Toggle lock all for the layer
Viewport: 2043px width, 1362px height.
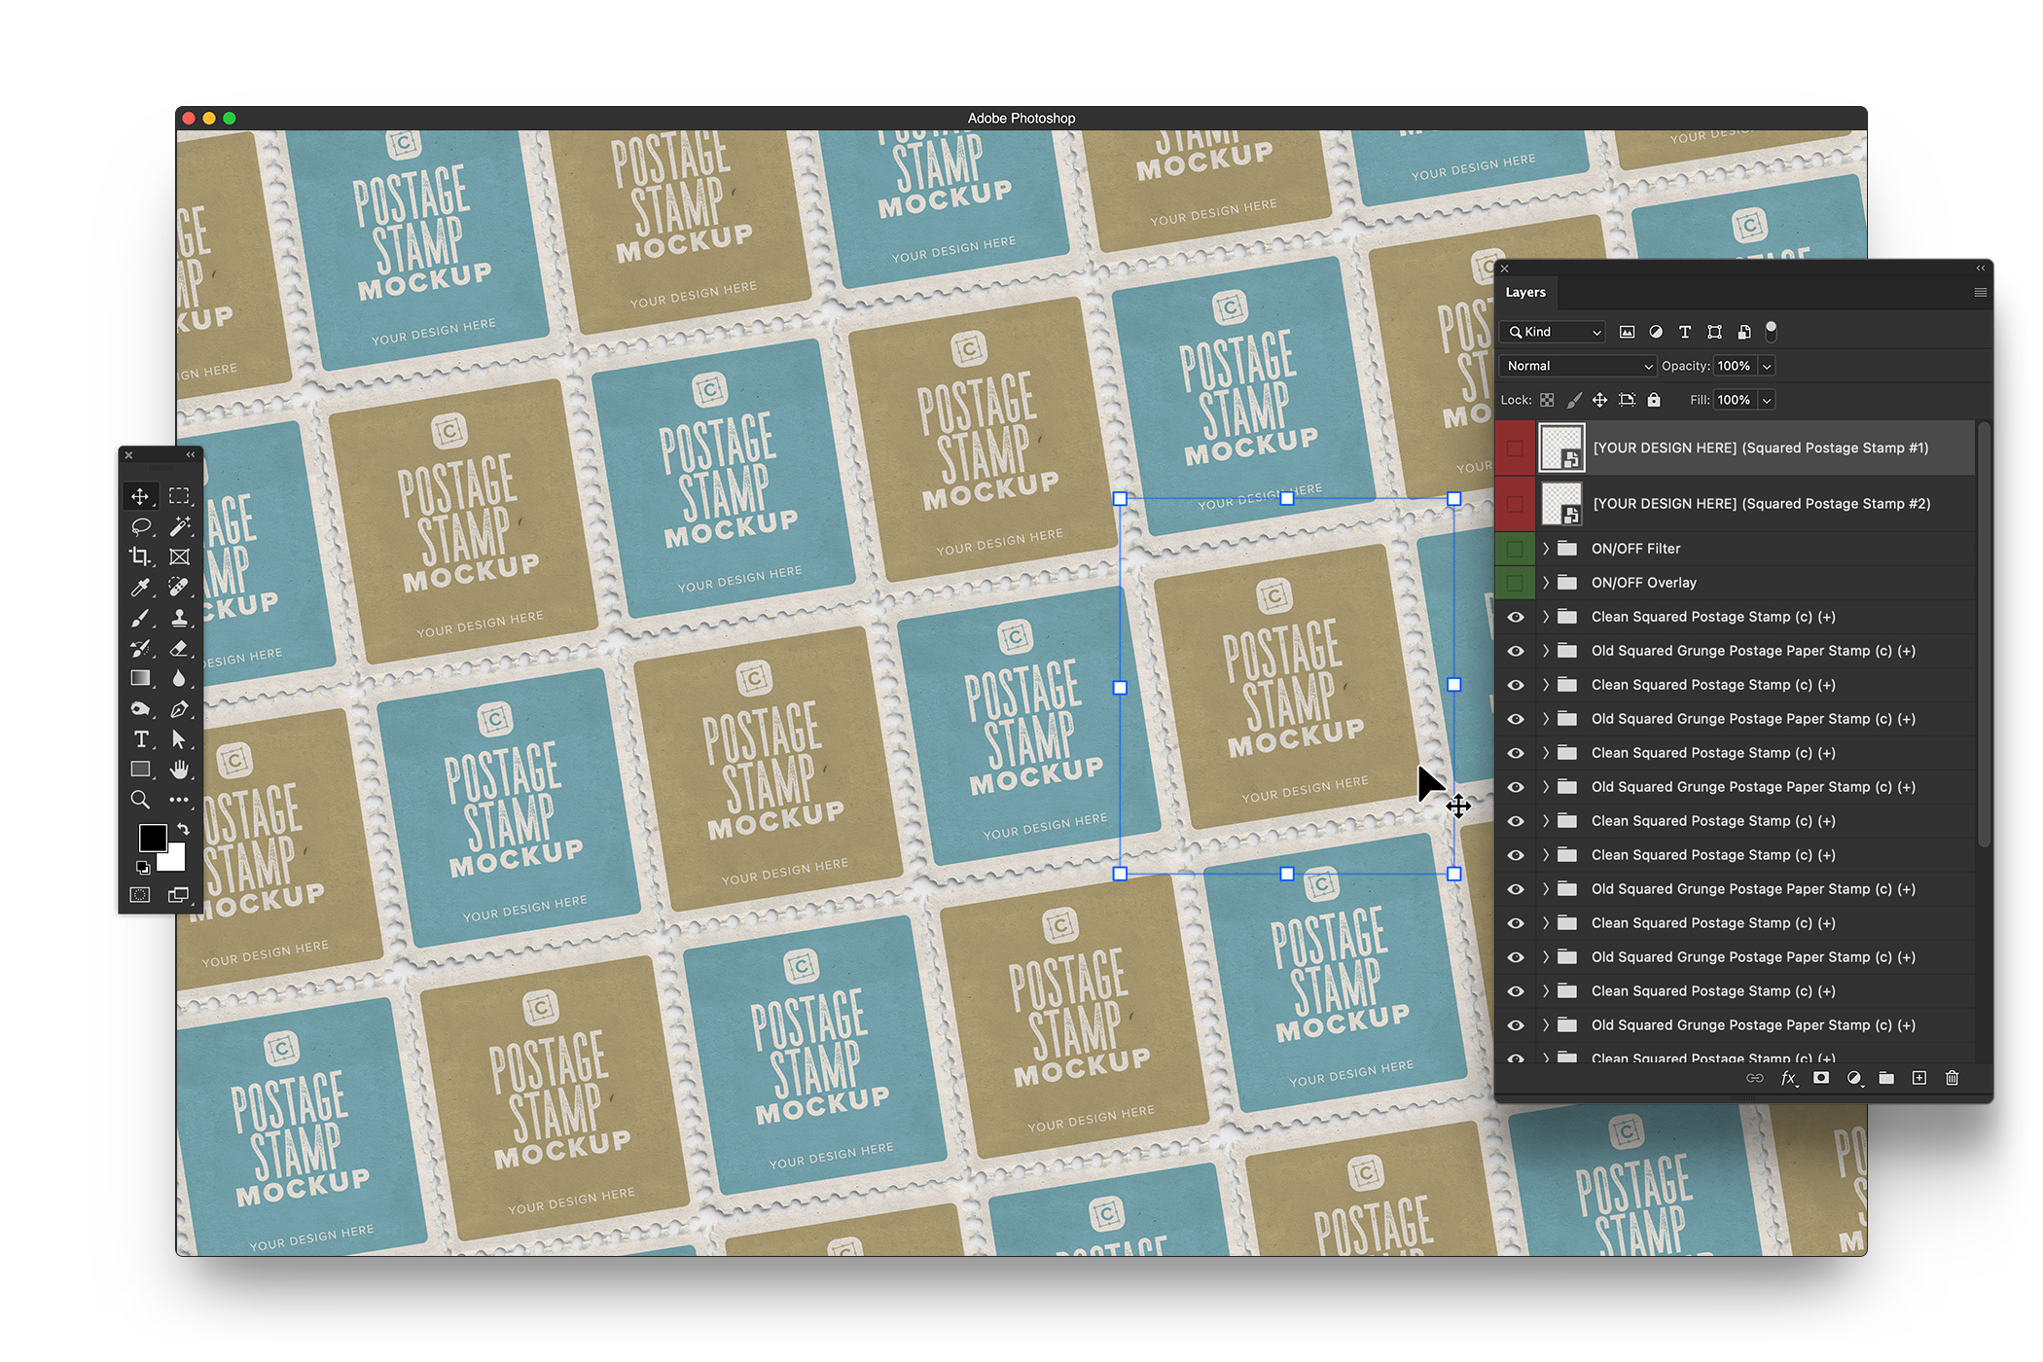(1654, 400)
